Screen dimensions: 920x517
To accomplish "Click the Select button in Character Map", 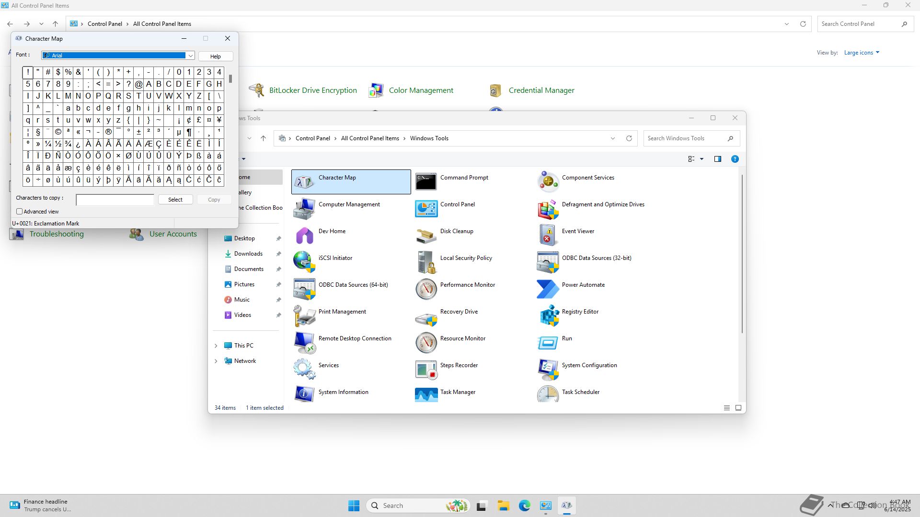I will pyautogui.click(x=175, y=200).
